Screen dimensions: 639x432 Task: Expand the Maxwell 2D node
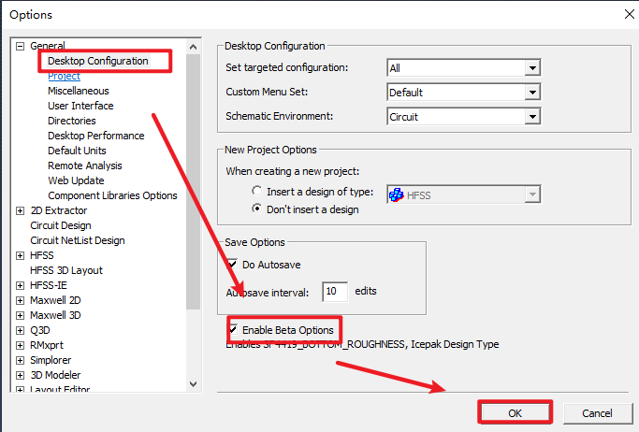click(20, 300)
